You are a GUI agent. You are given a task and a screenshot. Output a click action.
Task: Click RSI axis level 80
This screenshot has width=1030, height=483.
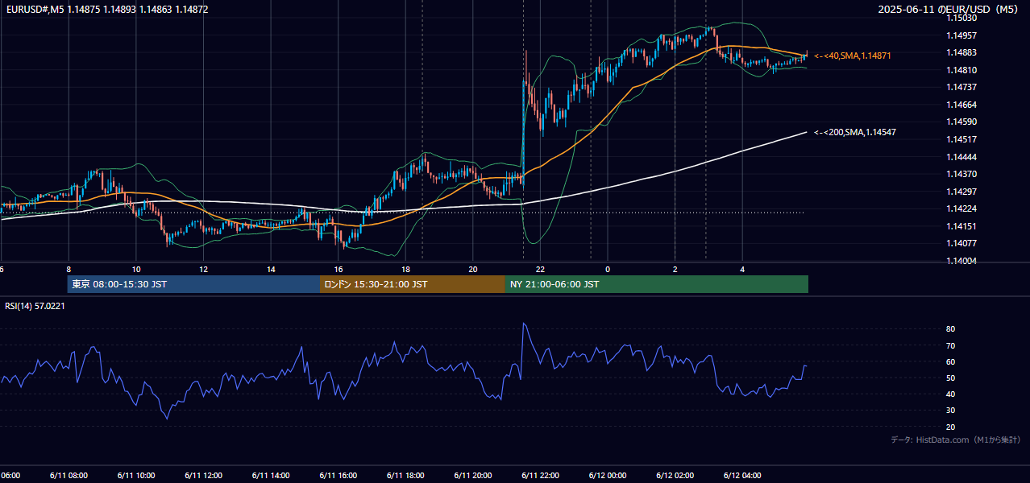click(x=950, y=329)
